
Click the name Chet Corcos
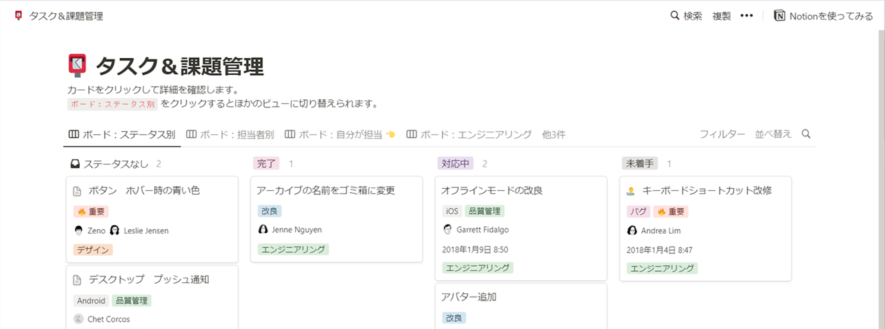[108, 319]
